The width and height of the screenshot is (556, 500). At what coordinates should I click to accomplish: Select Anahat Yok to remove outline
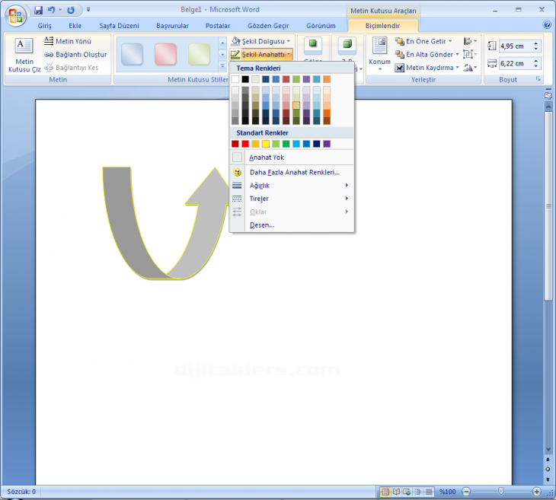click(x=292, y=158)
